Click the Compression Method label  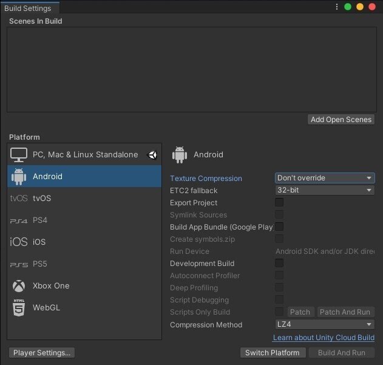(206, 325)
